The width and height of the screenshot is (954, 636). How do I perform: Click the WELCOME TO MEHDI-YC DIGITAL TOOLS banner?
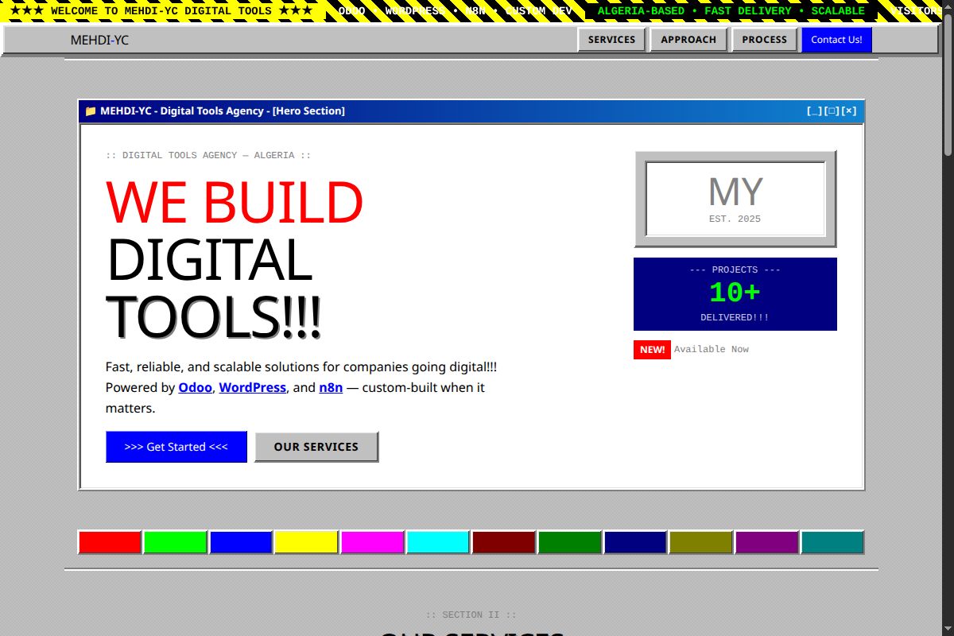tap(161, 11)
